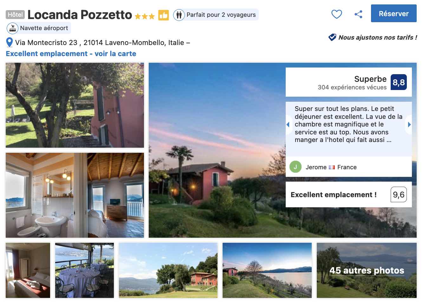Viewport: 423px width, 303px height.
Task: Open the garden and red house photo
Action: click(x=75, y=105)
